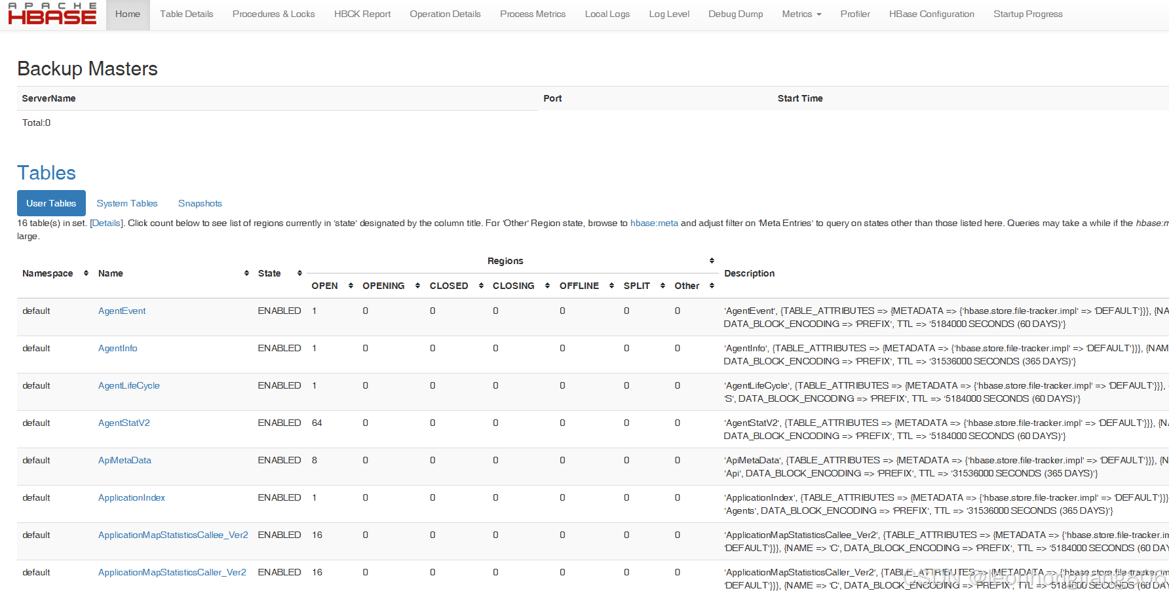The width and height of the screenshot is (1169, 597).
Task: Open Table Details page
Action: [x=187, y=14]
